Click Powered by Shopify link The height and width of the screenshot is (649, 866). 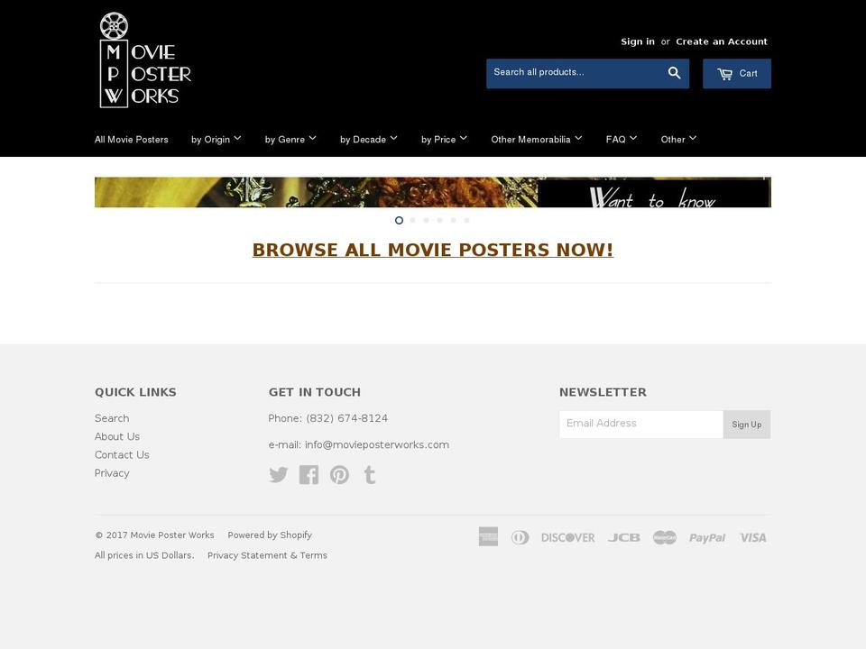270,535
